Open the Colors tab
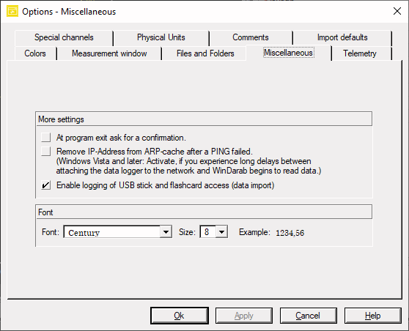Viewport: 409px width, 331px height. click(x=35, y=53)
